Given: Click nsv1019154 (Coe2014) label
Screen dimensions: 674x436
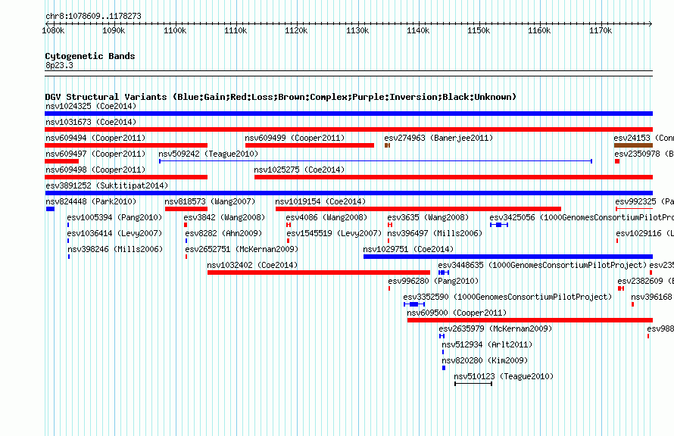Looking at the screenshot, I should [320, 201].
